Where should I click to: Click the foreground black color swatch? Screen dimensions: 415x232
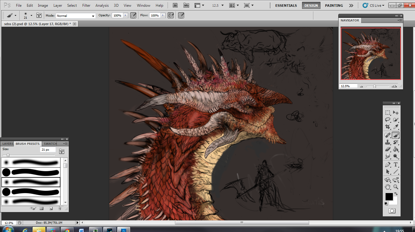pos(389,196)
